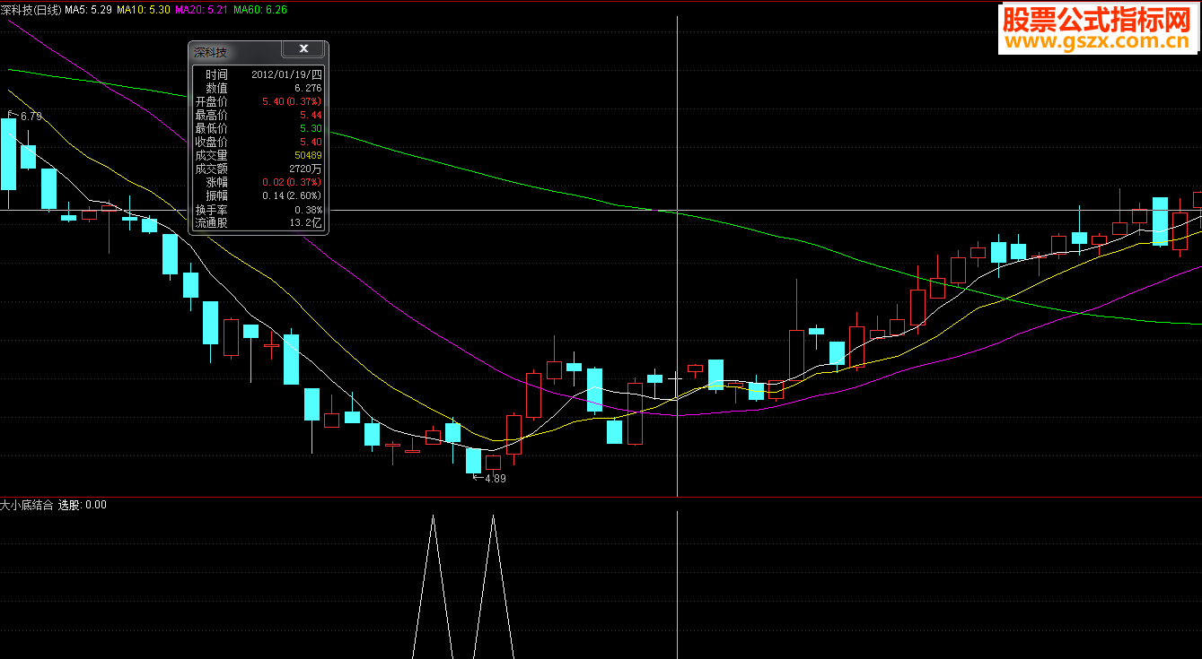Viewport: 1202px width, 659px height.
Task: Click the 最高价 value 5.44
Action: 311,115
